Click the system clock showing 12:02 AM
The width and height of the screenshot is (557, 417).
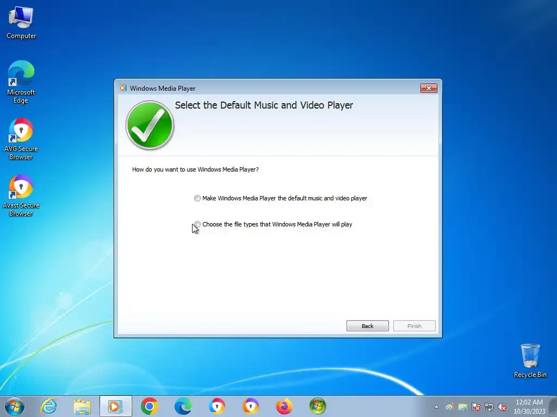529,406
